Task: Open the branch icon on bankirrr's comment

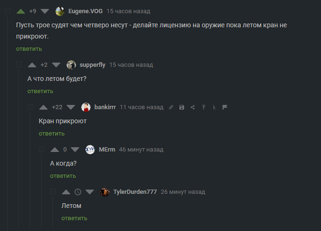Action: click(x=214, y=107)
